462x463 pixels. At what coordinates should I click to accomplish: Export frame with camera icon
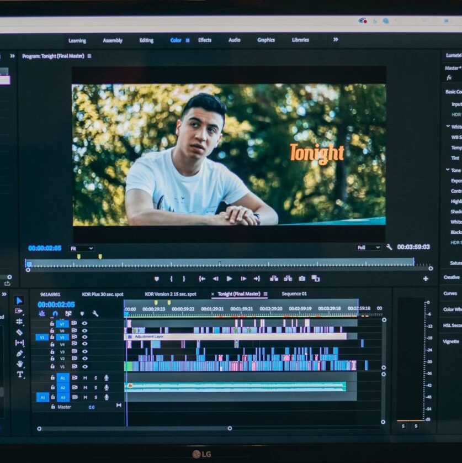click(302, 278)
